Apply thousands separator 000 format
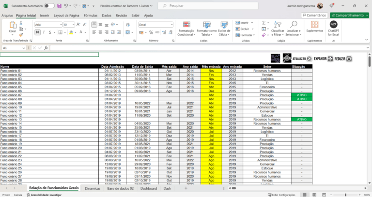Screen dimensions: 372x197 [157, 32]
